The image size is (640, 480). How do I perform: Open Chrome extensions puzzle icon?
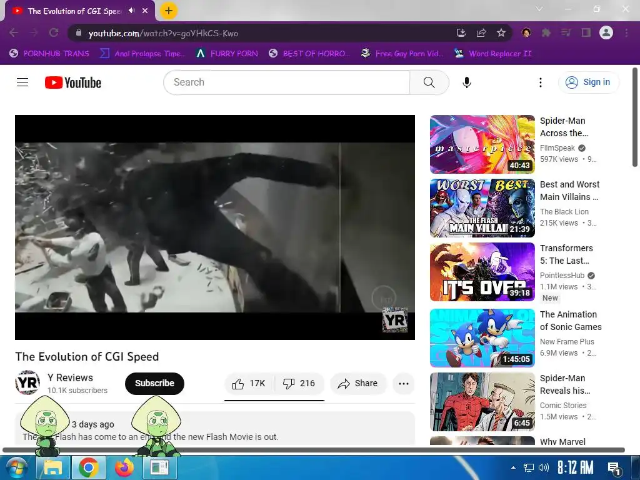[x=546, y=32]
